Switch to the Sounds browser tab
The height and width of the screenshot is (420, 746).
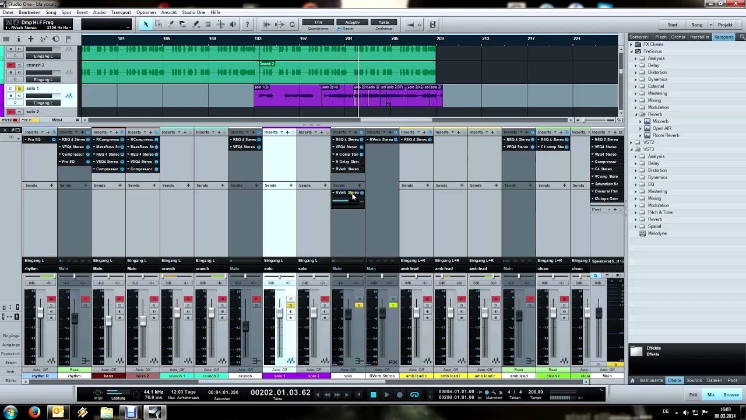tap(694, 380)
